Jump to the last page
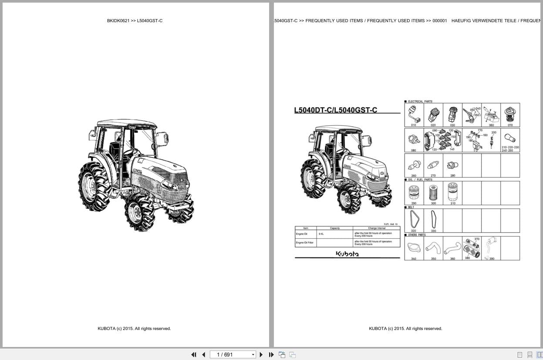543x360 pixels. pyautogui.click(x=271, y=355)
